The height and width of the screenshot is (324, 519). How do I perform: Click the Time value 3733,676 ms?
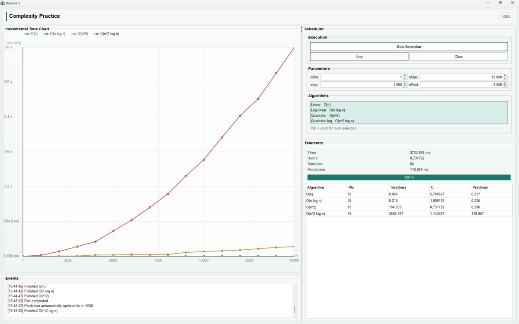(420, 152)
